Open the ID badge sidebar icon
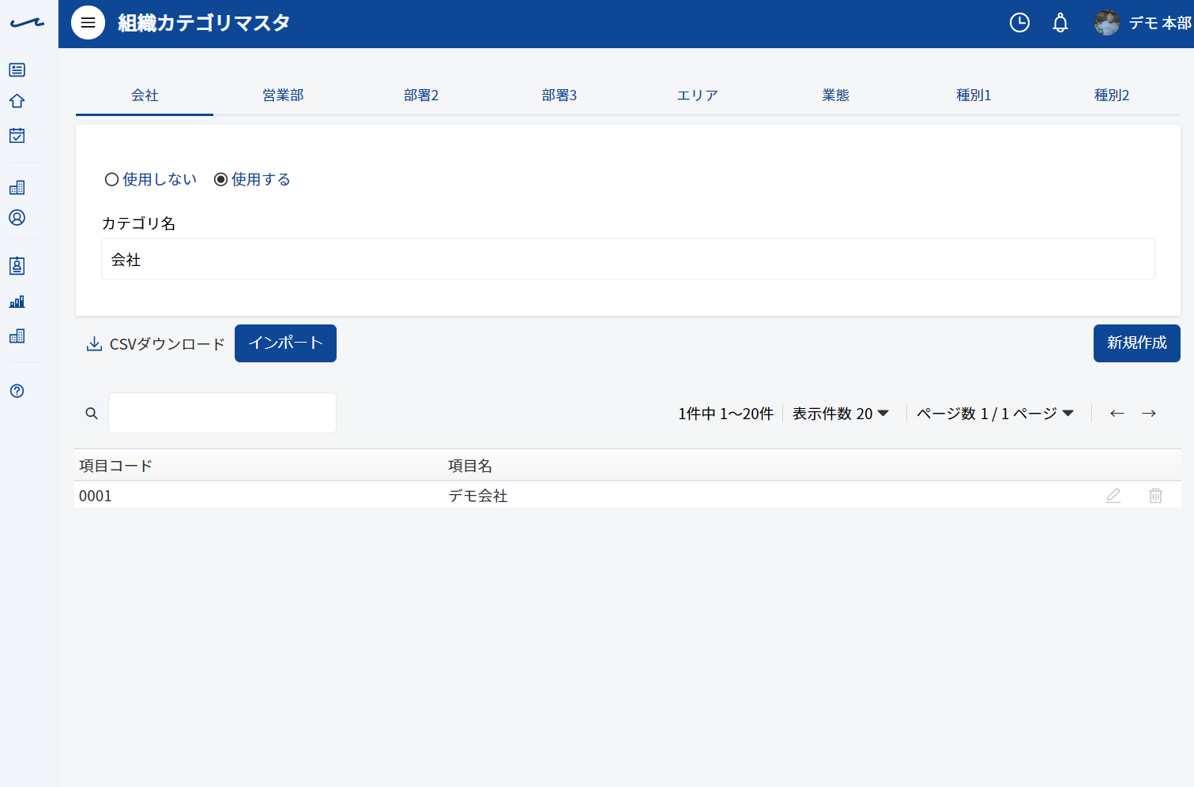The image size is (1194, 787). [x=17, y=266]
